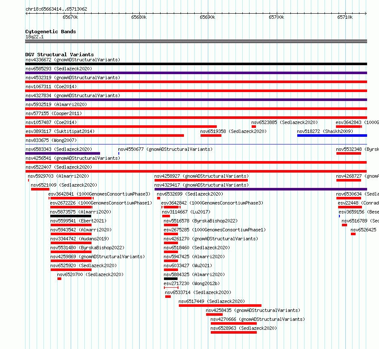Open nsv6528963 (Sedlazeck2020) label

(x=244, y=328)
